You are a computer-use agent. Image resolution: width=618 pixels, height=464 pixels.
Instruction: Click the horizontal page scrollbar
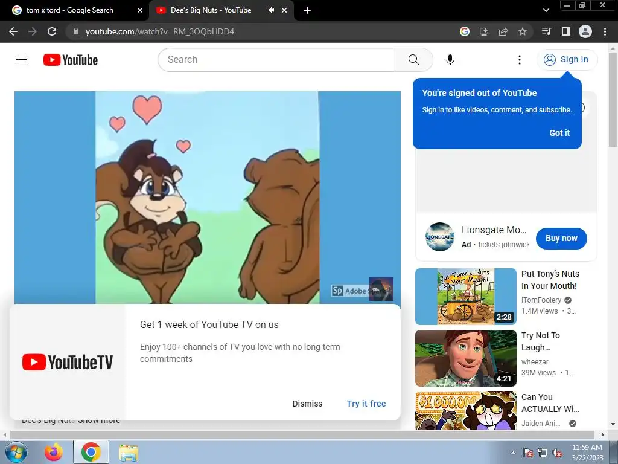[x=302, y=434]
